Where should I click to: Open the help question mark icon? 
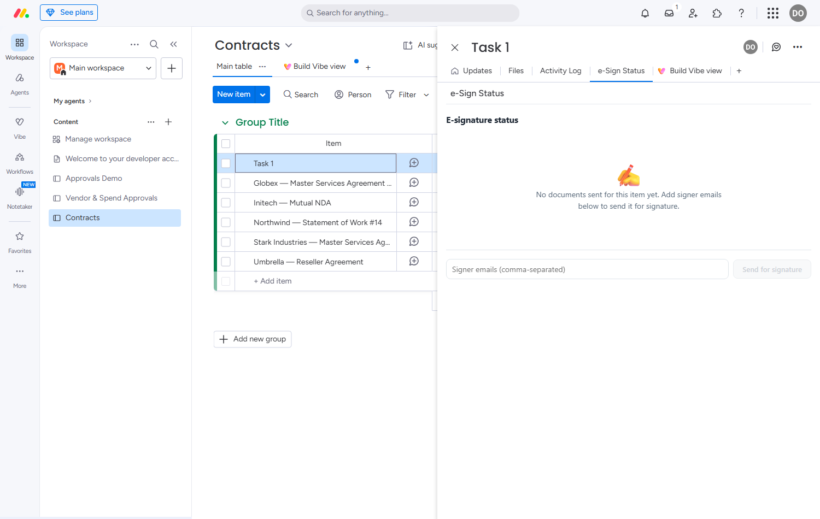pyautogui.click(x=741, y=13)
